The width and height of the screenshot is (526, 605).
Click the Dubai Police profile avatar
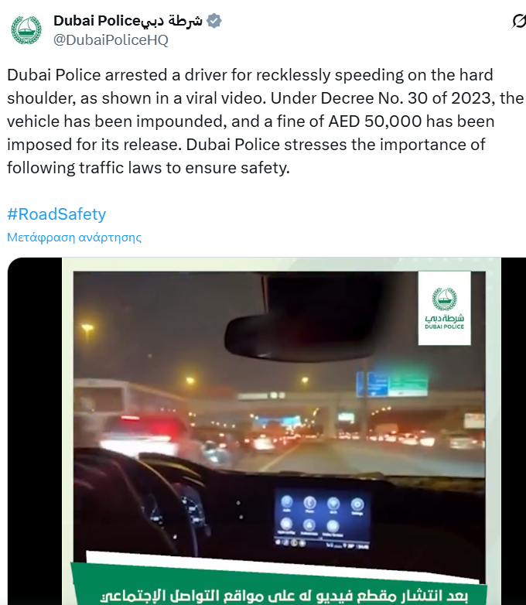(x=26, y=30)
